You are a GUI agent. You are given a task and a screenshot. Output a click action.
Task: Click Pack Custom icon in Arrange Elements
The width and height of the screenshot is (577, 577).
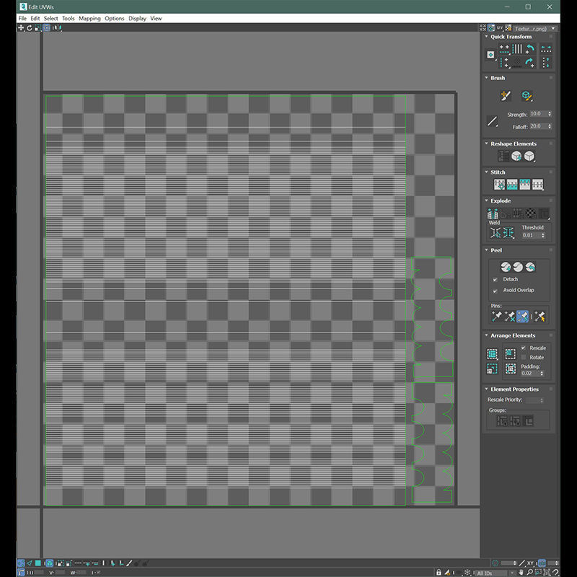(492, 354)
